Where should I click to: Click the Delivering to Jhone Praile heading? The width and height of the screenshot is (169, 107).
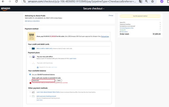pyautogui.click(x=35, y=16)
